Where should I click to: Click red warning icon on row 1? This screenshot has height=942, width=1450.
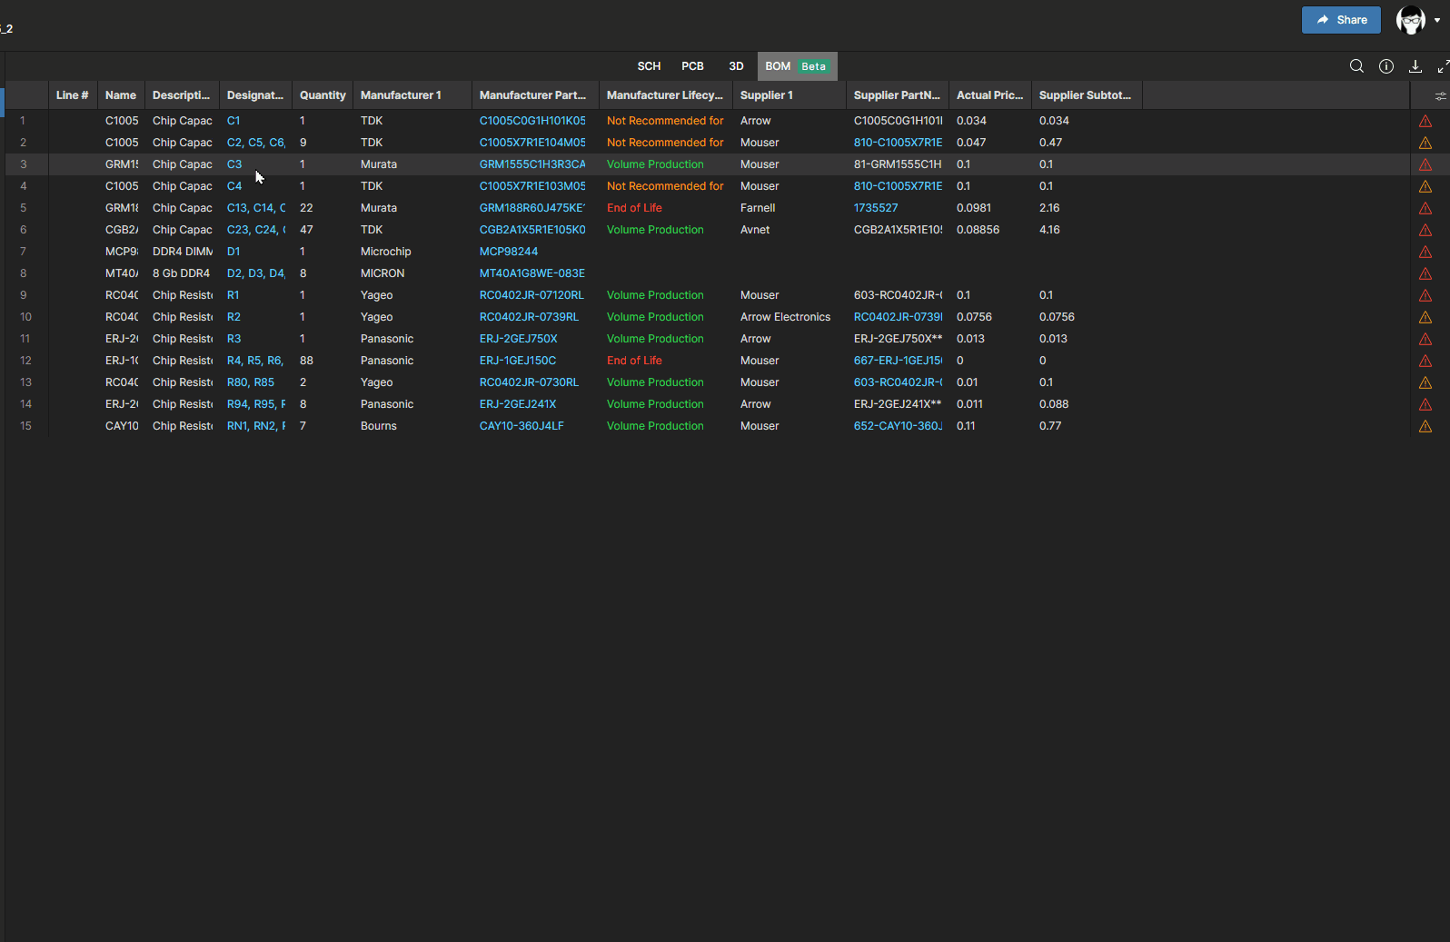[1425, 121]
